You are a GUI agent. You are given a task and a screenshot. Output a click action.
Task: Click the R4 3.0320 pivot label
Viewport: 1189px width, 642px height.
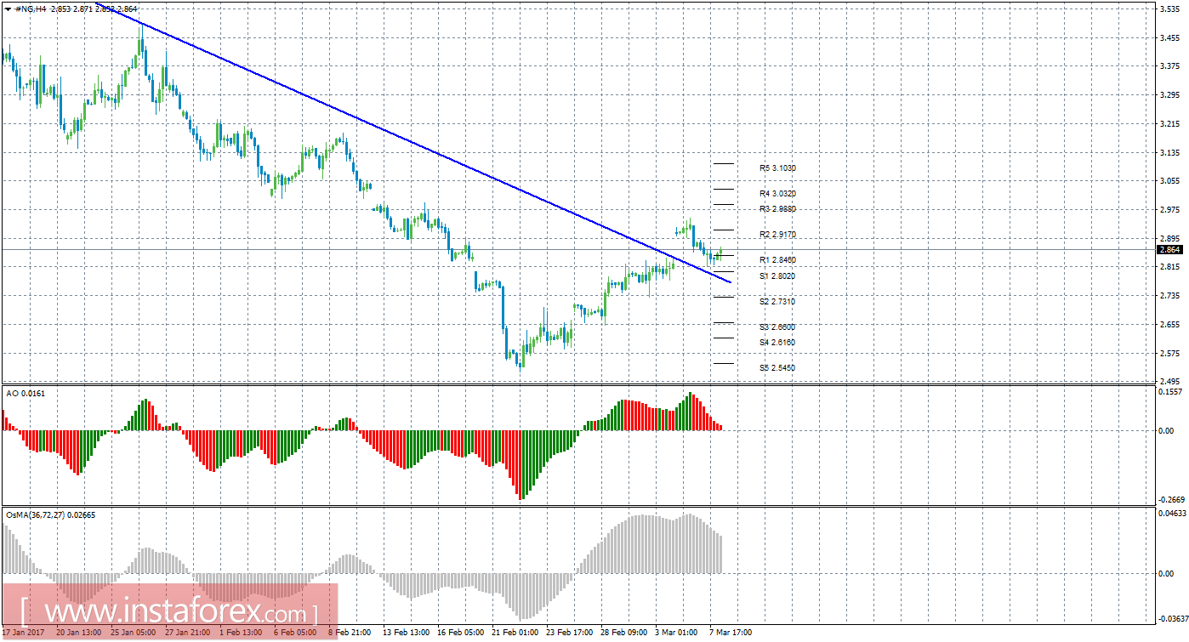click(777, 194)
